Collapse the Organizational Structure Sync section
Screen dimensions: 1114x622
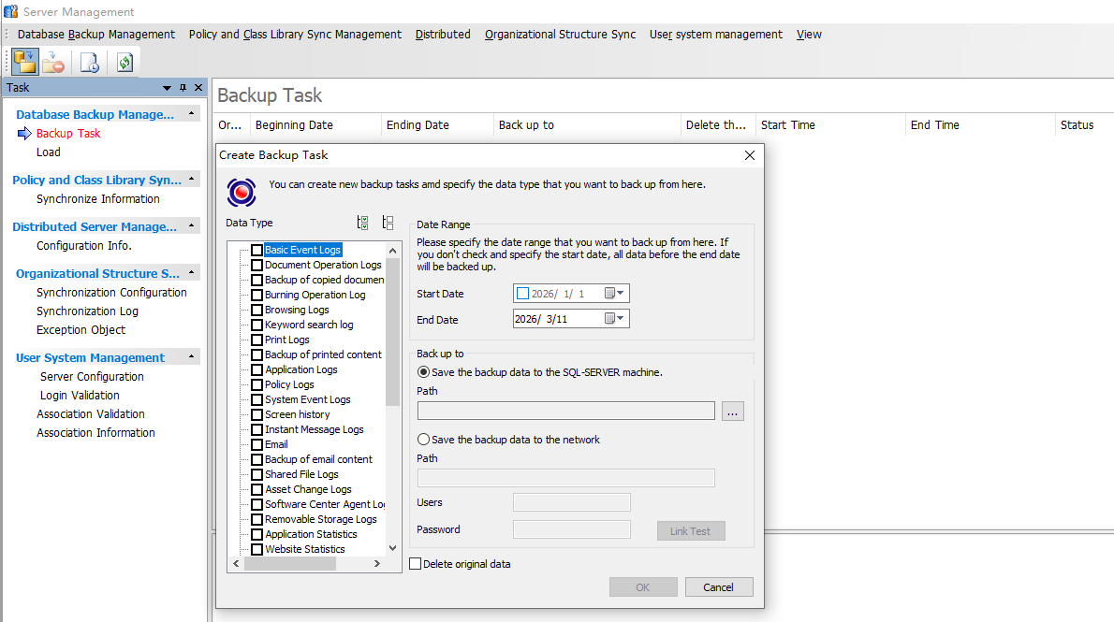coord(191,273)
